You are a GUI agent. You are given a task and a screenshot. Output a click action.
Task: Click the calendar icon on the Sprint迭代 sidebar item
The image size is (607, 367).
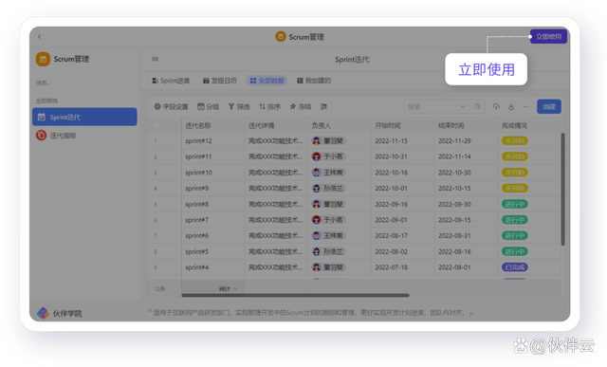[42, 117]
